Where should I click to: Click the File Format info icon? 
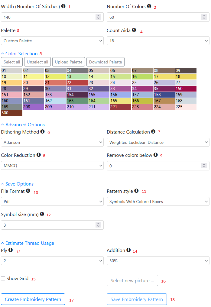coord(28,191)
